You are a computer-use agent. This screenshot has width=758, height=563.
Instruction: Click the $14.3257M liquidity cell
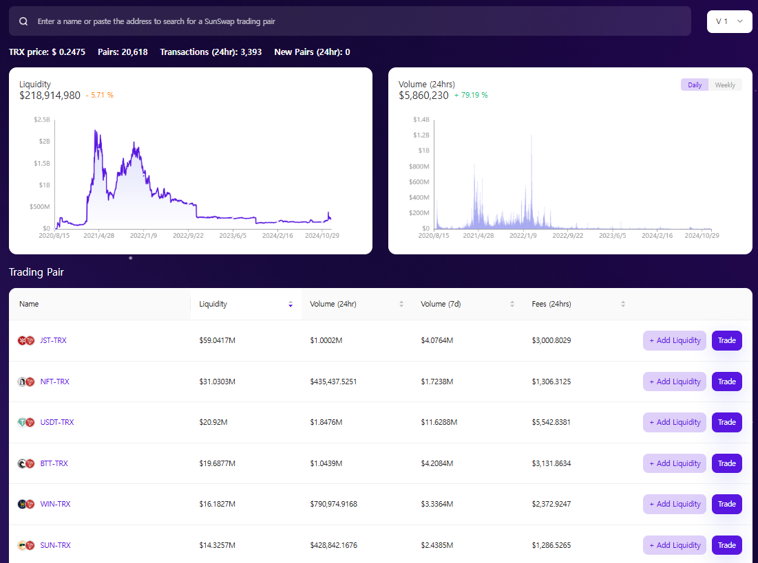click(x=218, y=545)
